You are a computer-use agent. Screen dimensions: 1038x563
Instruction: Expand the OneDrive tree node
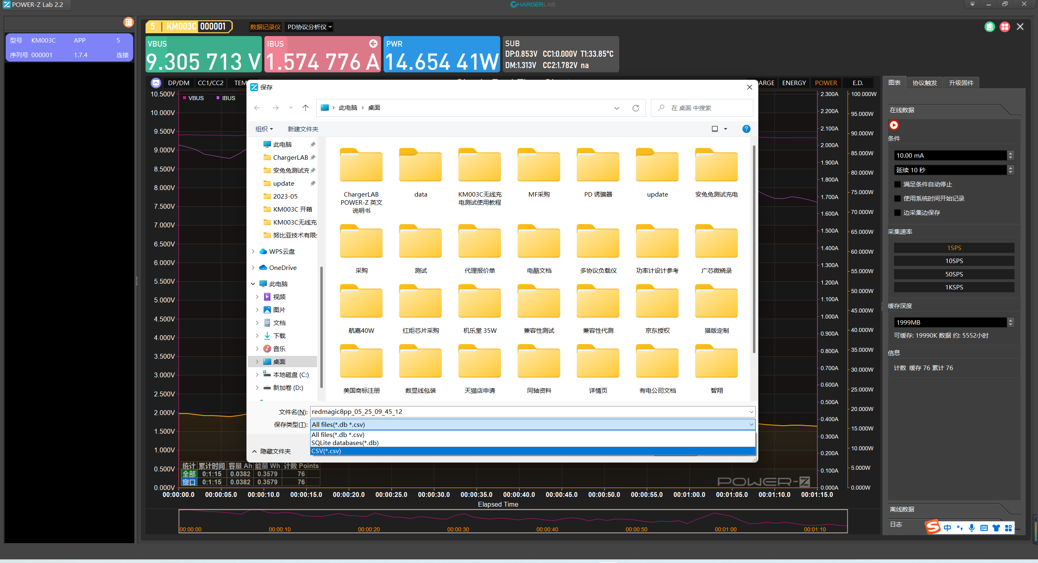pyautogui.click(x=253, y=268)
